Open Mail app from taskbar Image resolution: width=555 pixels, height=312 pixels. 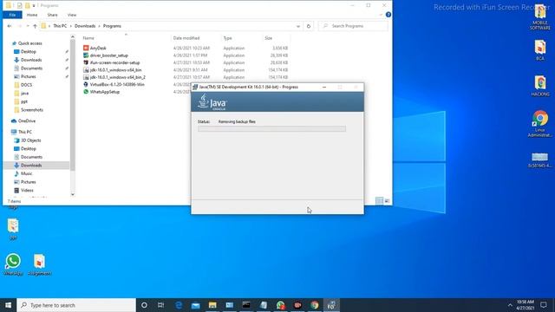click(x=195, y=305)
